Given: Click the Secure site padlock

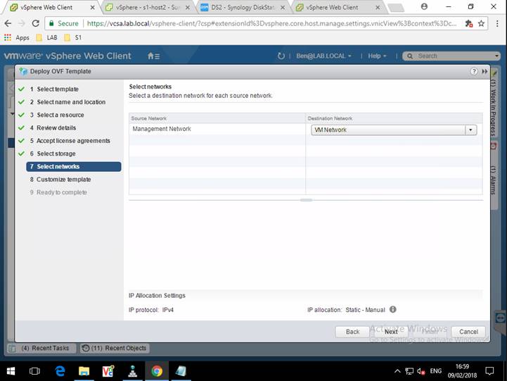Looking at the screenshot, I should (51, 23).
